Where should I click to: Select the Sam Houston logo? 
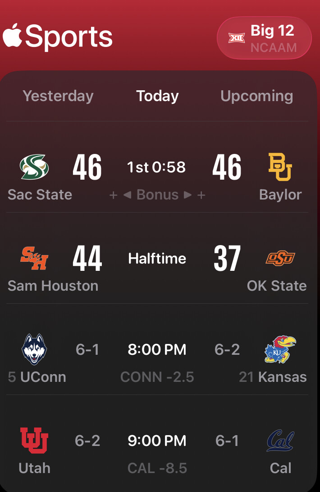pos(34,258)
